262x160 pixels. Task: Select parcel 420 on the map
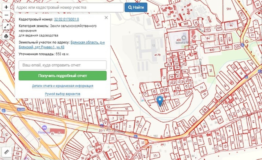[x=179, y=40]
